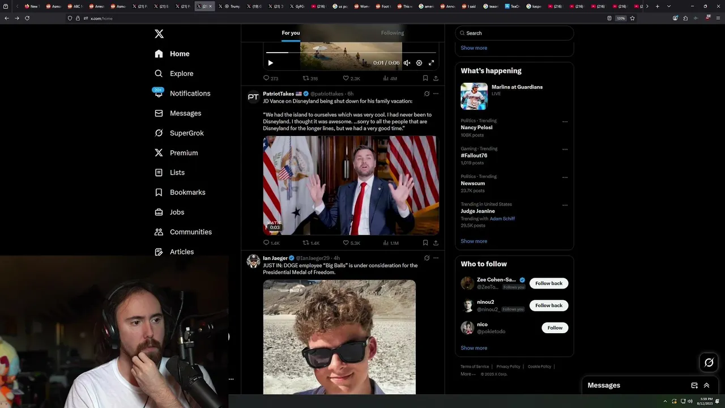
Task: Play the JD Vance video
Action: [351, 185]
